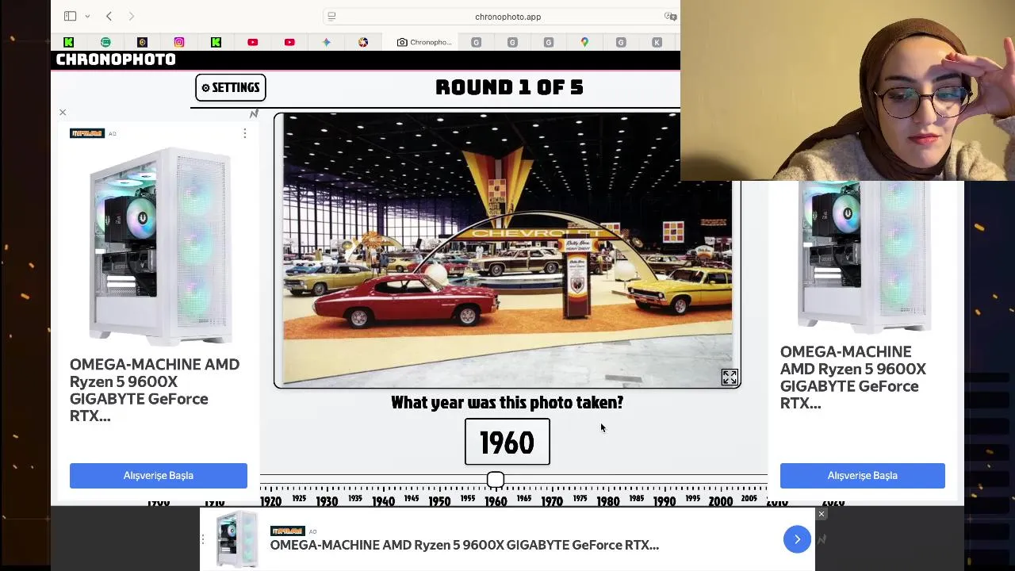The image size is (1015, 571).
Task: Expand the photo to fullscreen
Action: tap(730, 377)
